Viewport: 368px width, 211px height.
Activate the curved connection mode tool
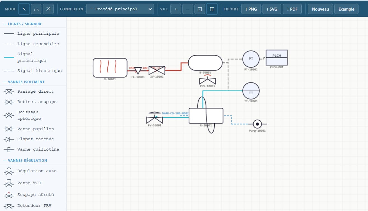[x=36, y=9]
